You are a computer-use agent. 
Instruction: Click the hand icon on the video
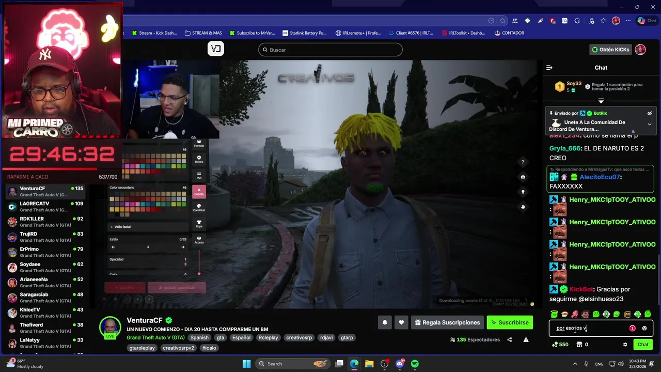523,207
